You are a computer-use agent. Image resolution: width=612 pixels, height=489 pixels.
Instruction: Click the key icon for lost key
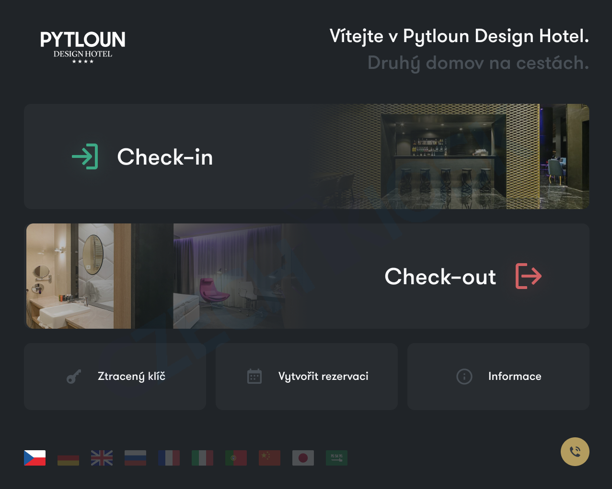74,377
